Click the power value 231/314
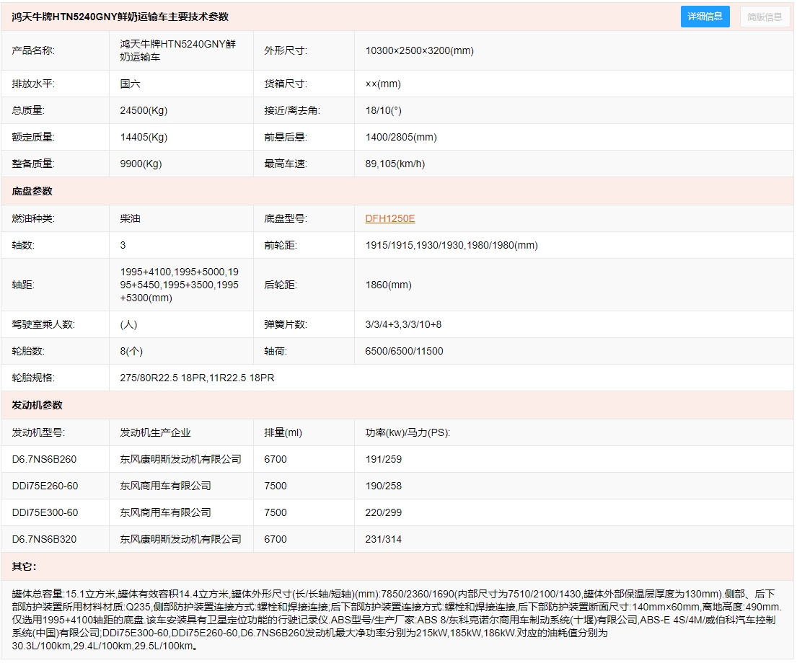 pyautogui.click(x=383, y=539)
